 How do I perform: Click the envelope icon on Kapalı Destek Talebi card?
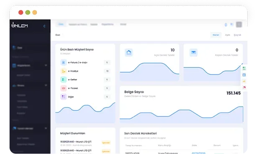[x=193, y=52]
